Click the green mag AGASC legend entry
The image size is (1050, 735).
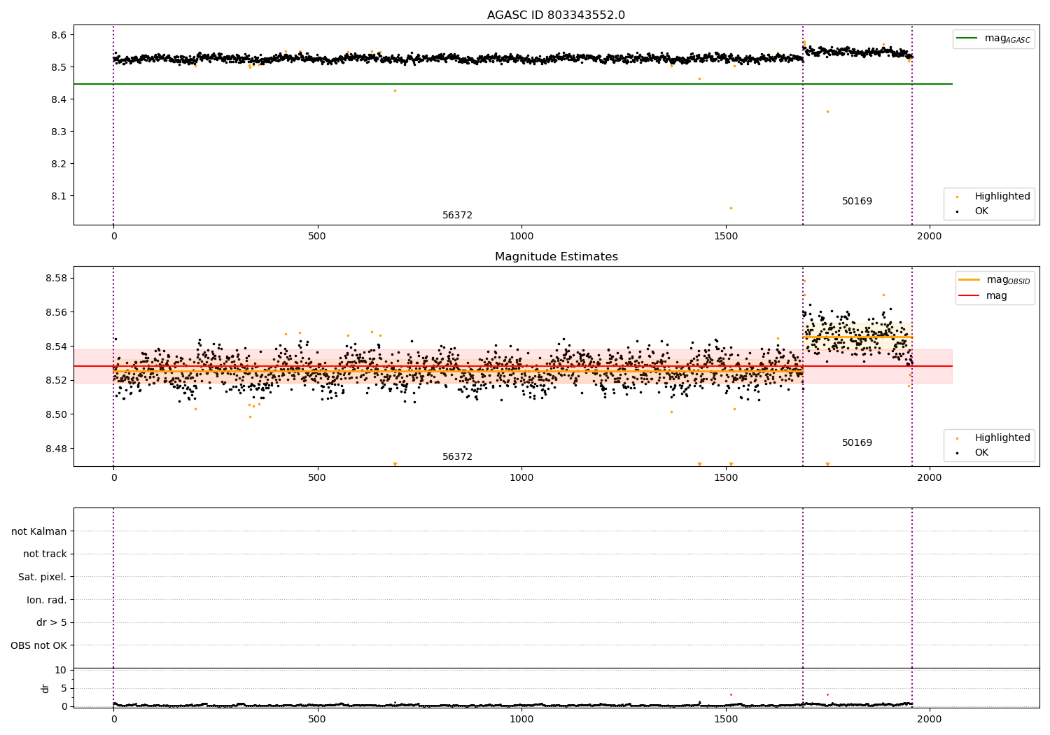993,38
